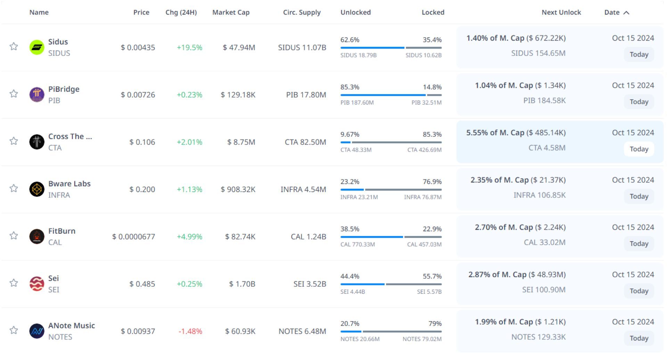Click the FitBurn logo icon
This screenshot has height=353, width=667.
37,236
